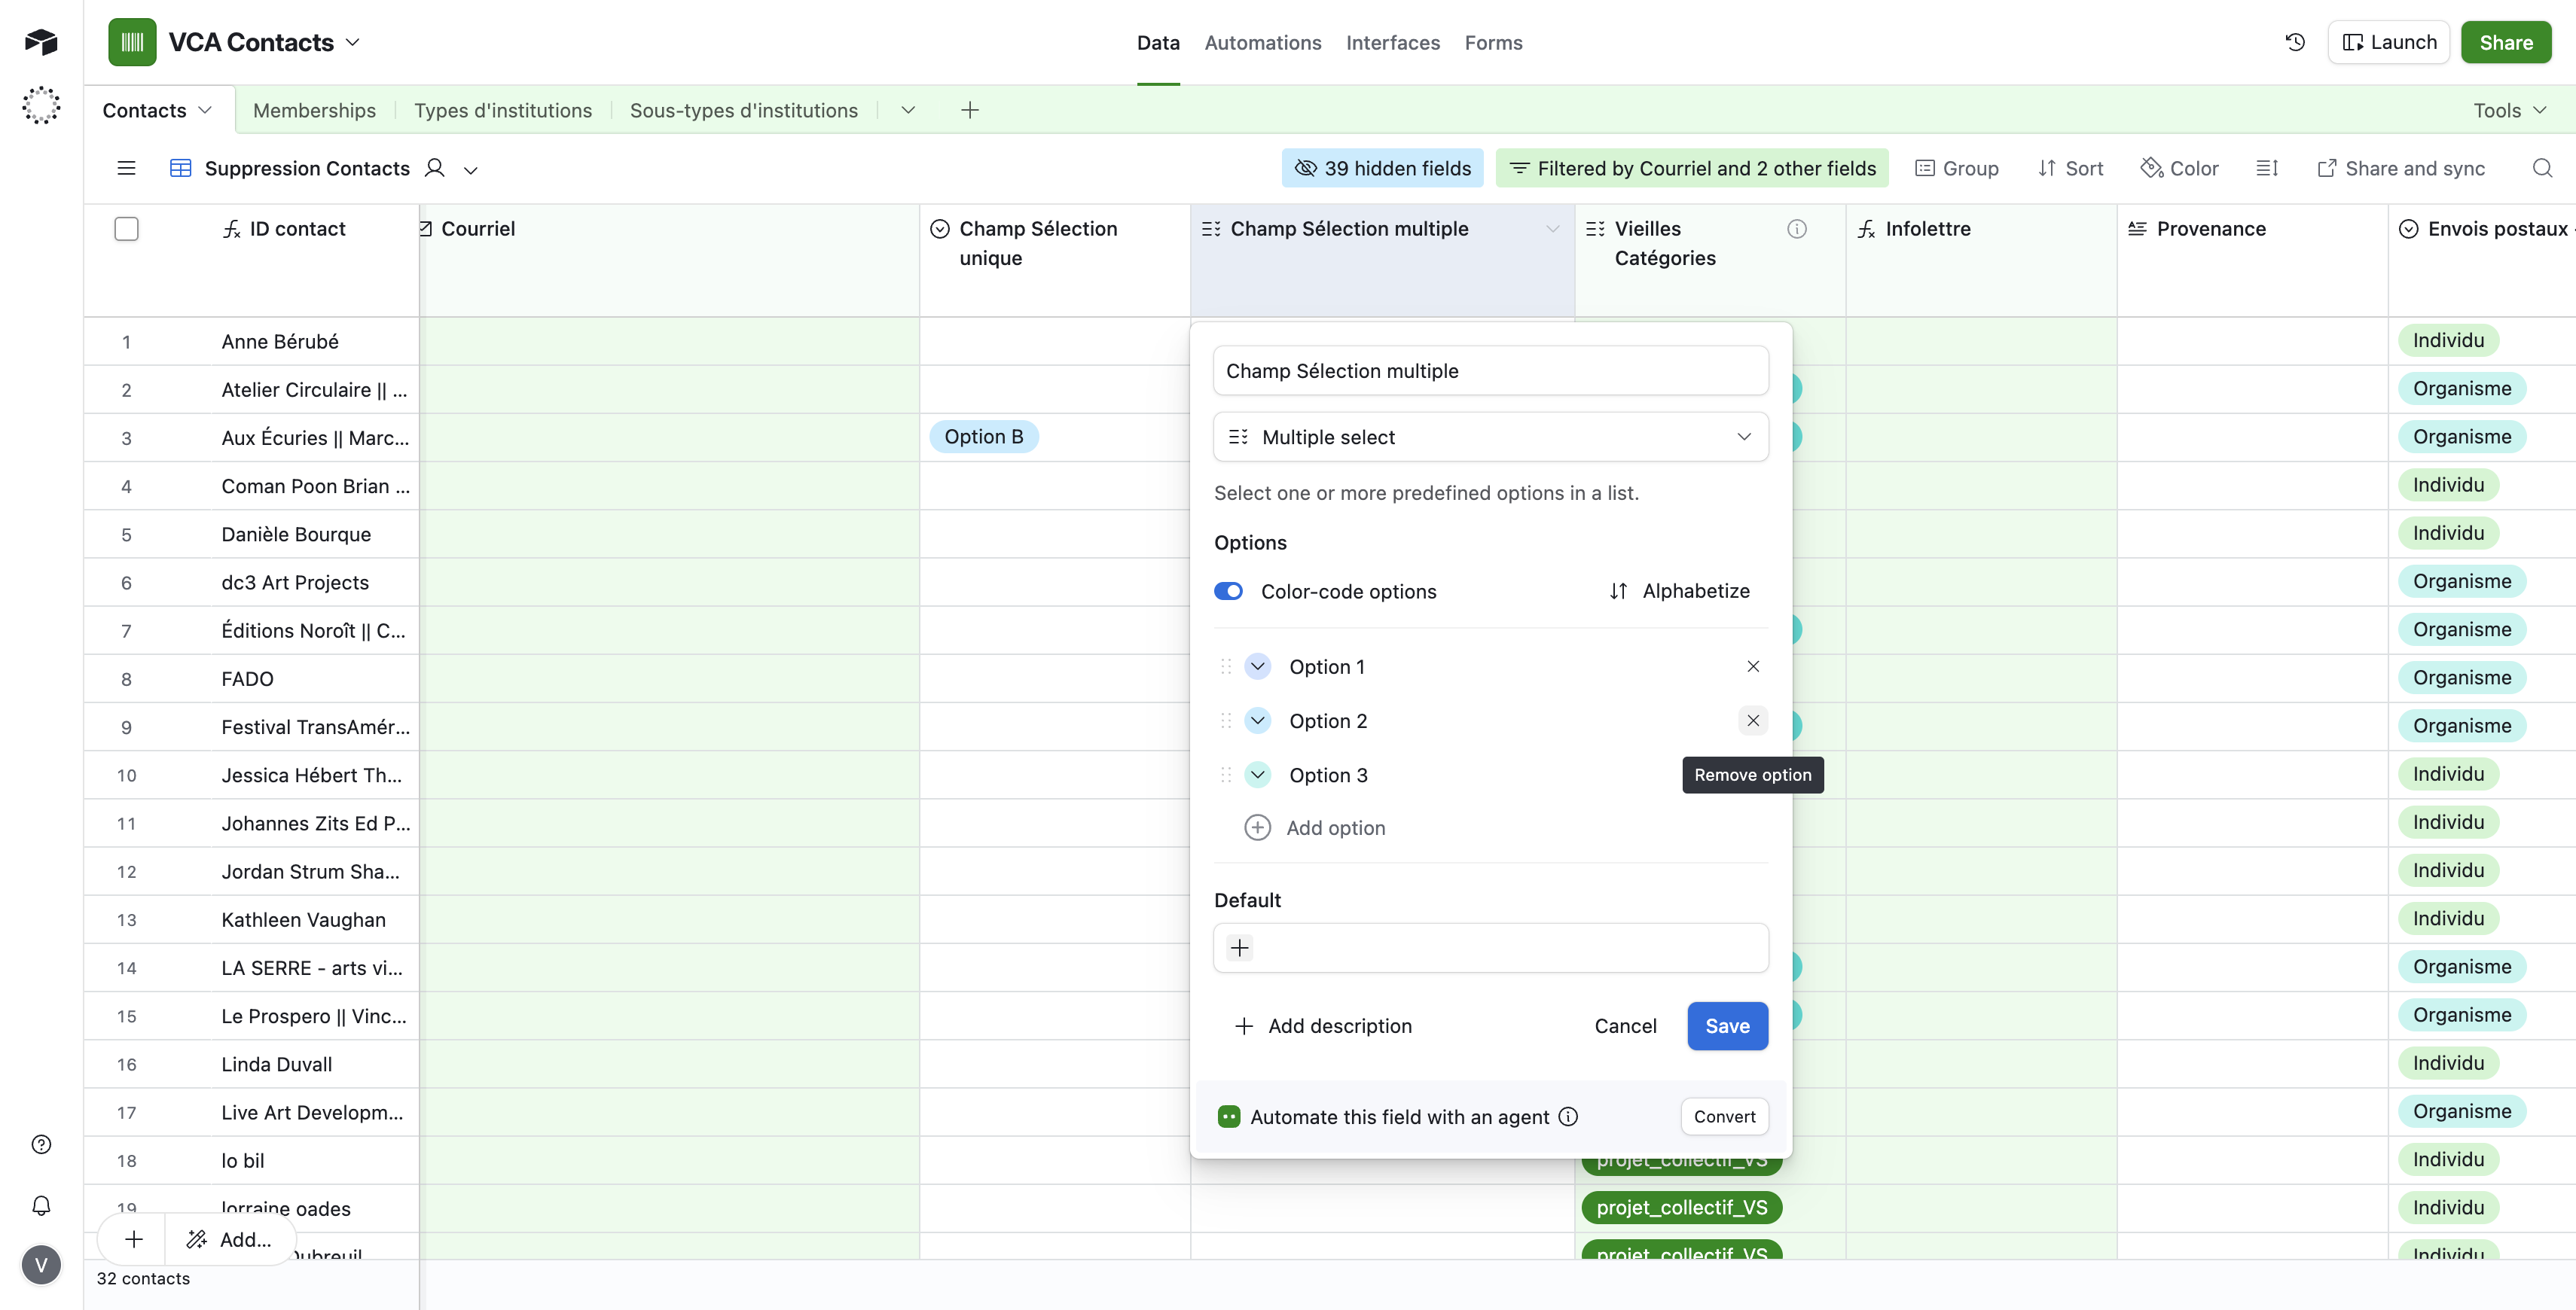Click the notifications bell icon
Viewport: 2576px width, 1310px height.
pos(41,1205)
